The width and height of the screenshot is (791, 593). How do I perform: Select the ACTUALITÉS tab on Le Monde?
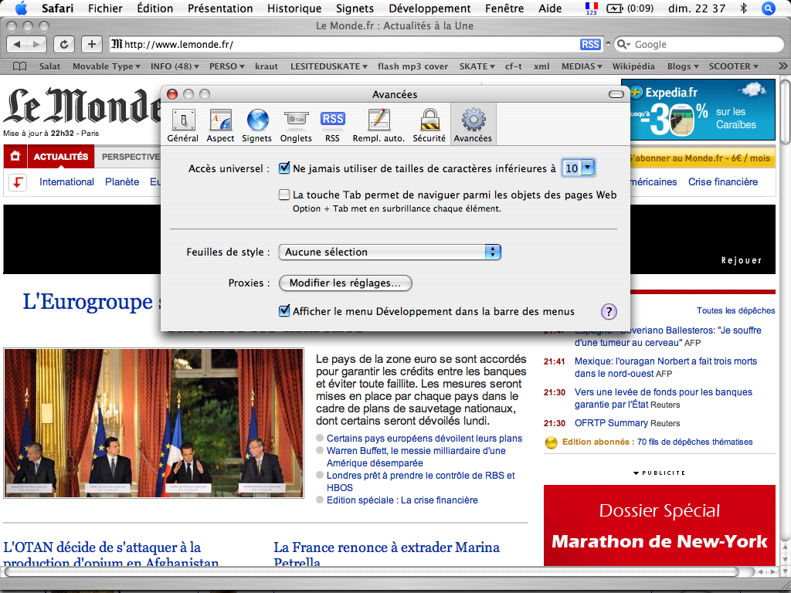[61, 156]
